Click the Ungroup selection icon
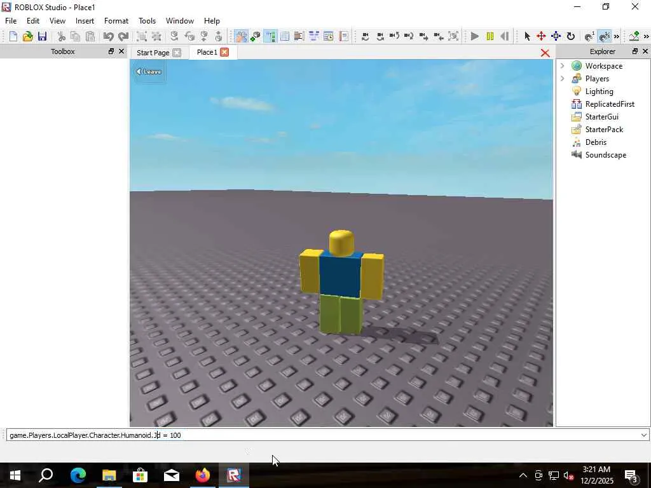 point(156,36)
